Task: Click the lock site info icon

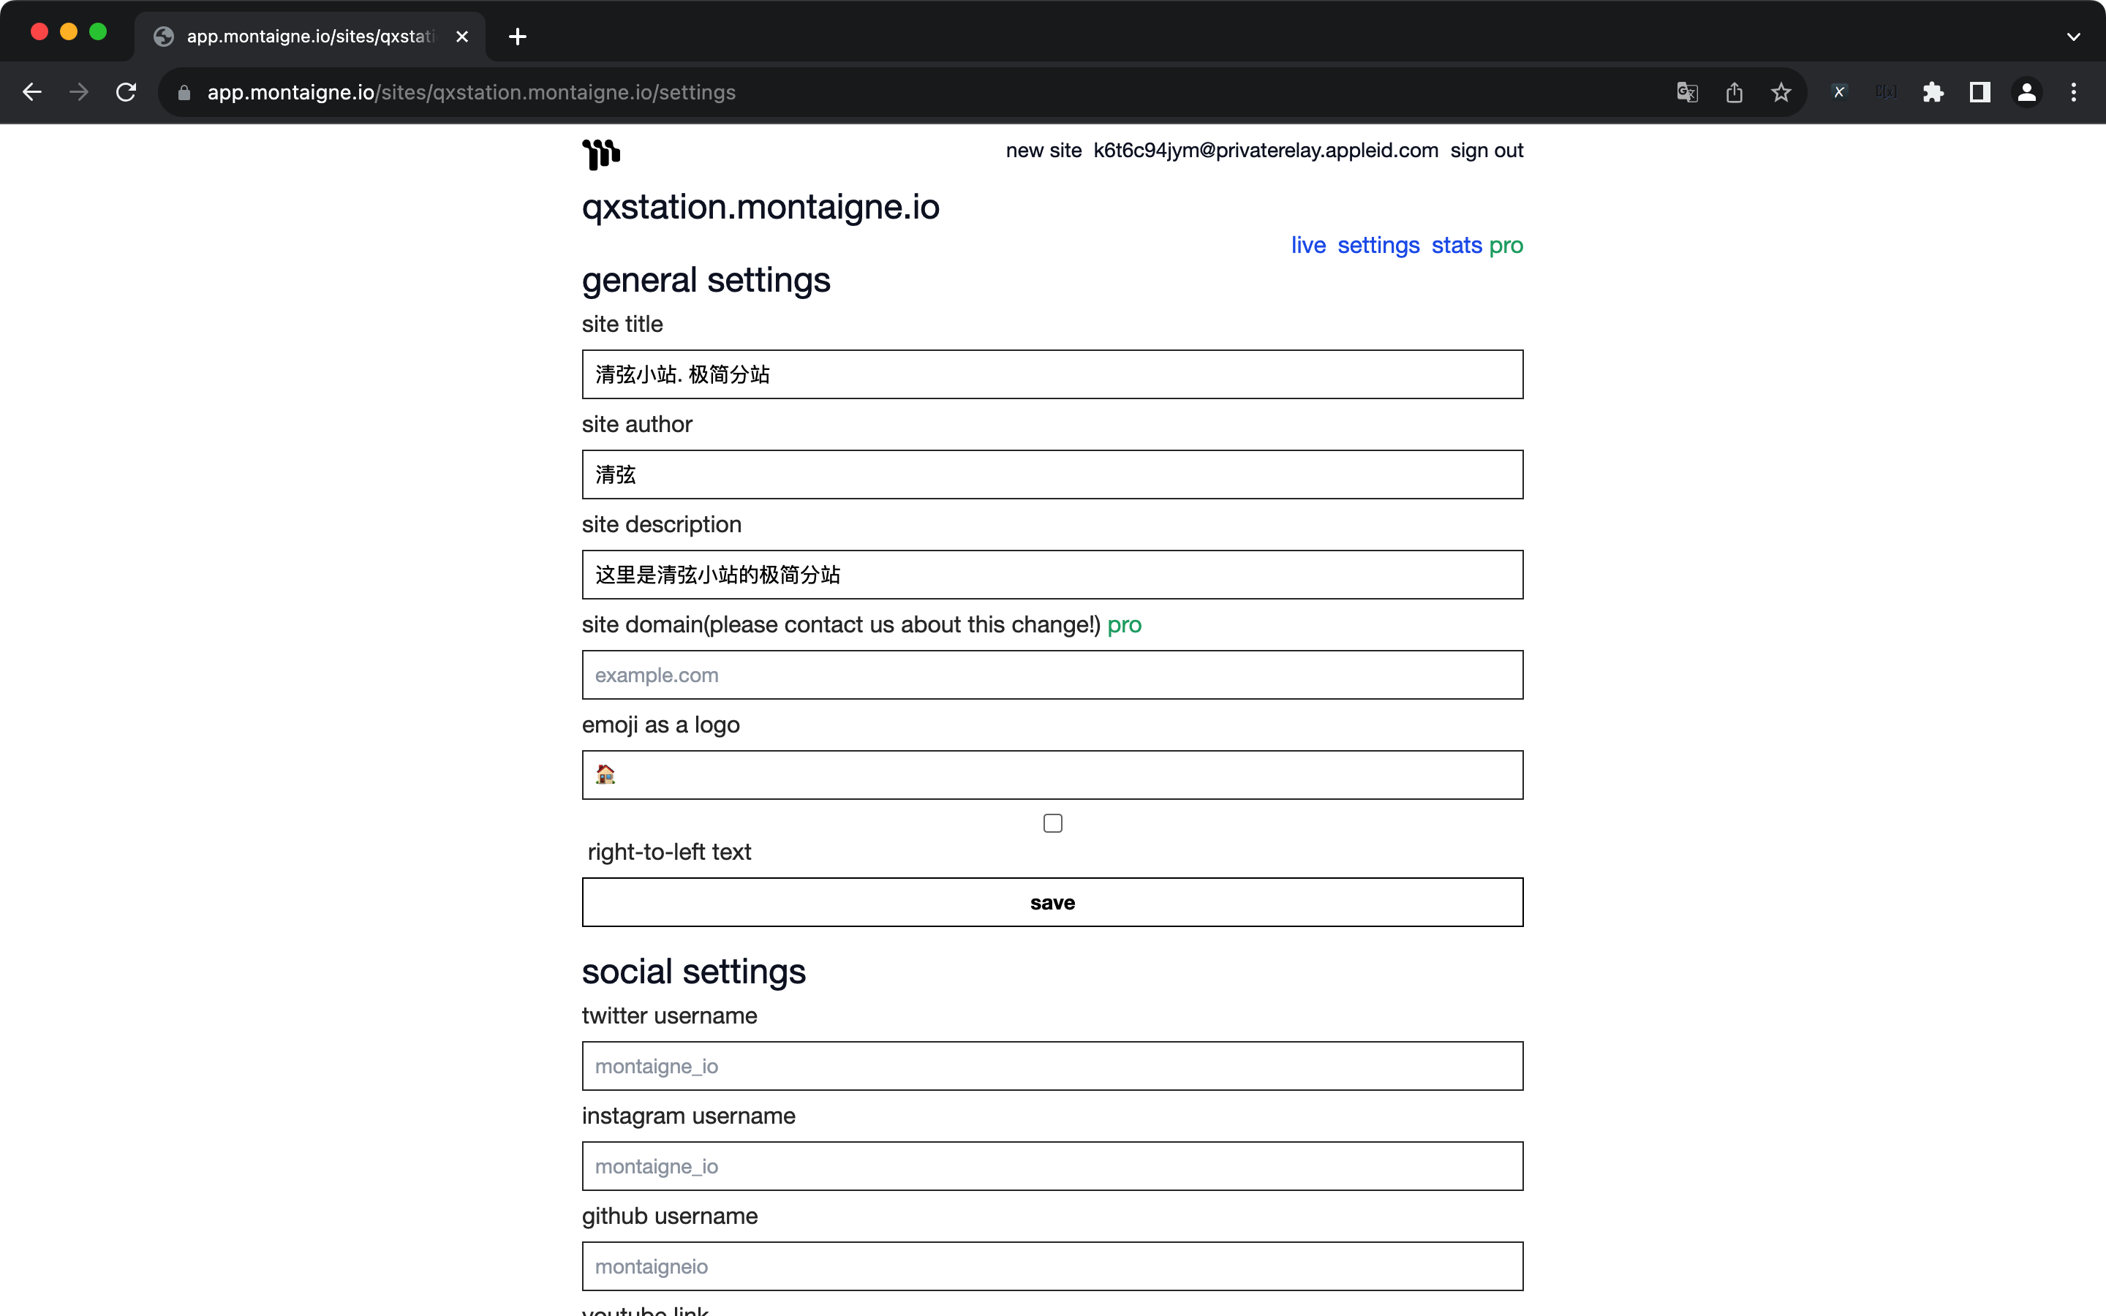Action: coord(184,92)
